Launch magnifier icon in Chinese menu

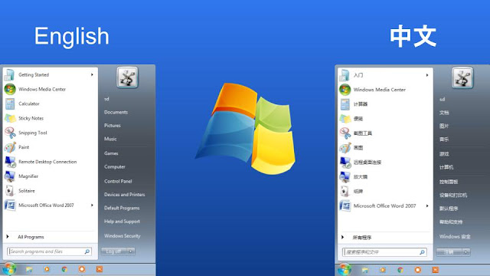click(345, 177)
